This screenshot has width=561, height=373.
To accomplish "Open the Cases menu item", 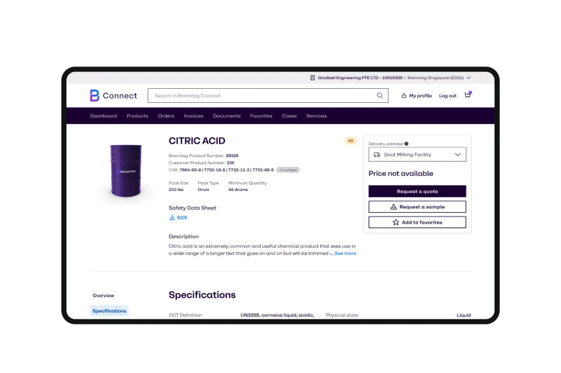I will (289, 116).
